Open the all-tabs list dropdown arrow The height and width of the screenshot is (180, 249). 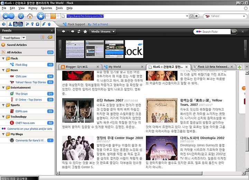(x=247, y=67)
